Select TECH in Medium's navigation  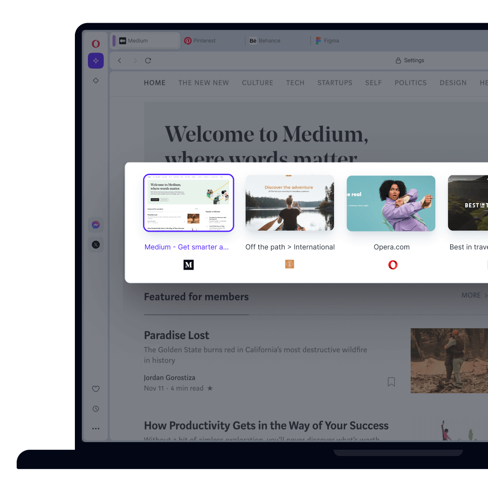pyautogui.click(x=295, y=83)
